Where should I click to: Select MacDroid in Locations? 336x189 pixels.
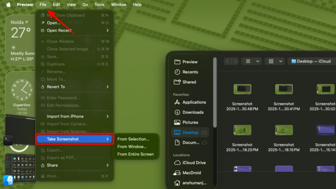(x=192, y=173)
